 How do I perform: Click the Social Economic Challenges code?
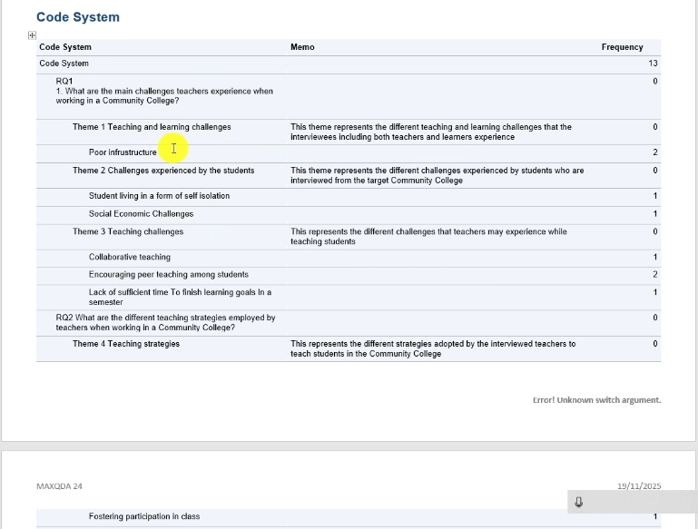click(141, 214)
